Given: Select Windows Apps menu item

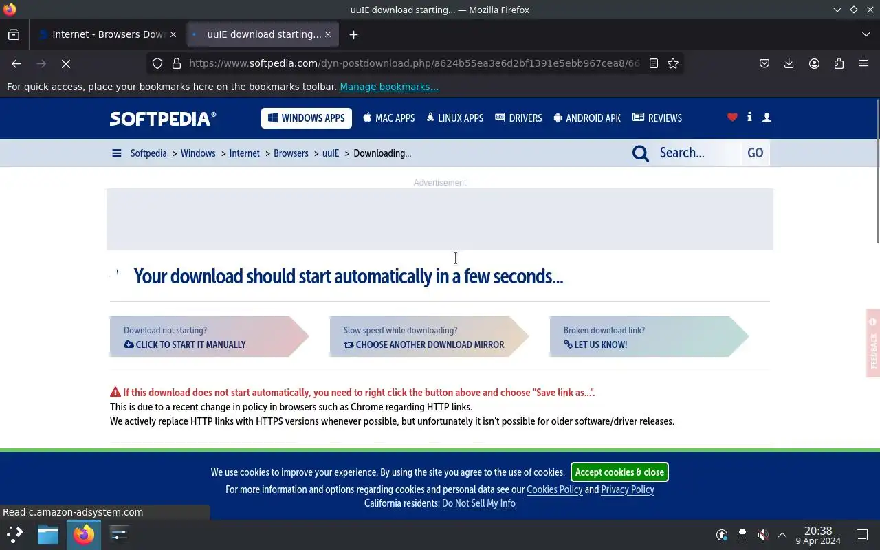Looking at the screenshot, I should (307, 118).
